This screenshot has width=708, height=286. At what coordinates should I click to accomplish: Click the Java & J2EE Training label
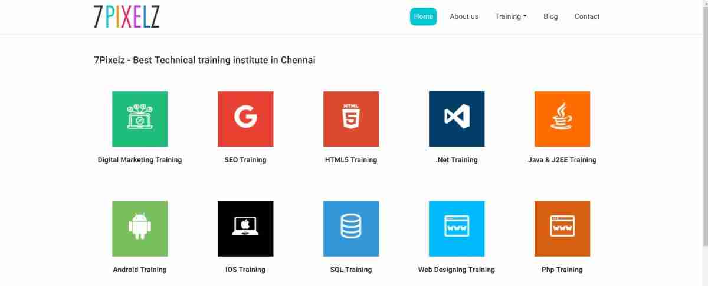point(562,159)
